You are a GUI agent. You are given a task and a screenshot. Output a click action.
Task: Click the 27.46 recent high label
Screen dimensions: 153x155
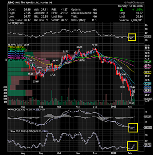[x=132, y=87]
